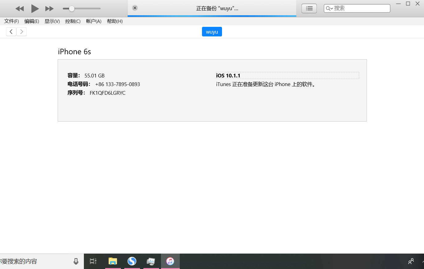Open the 帮助(H) menu

click(x=115, y=21)
